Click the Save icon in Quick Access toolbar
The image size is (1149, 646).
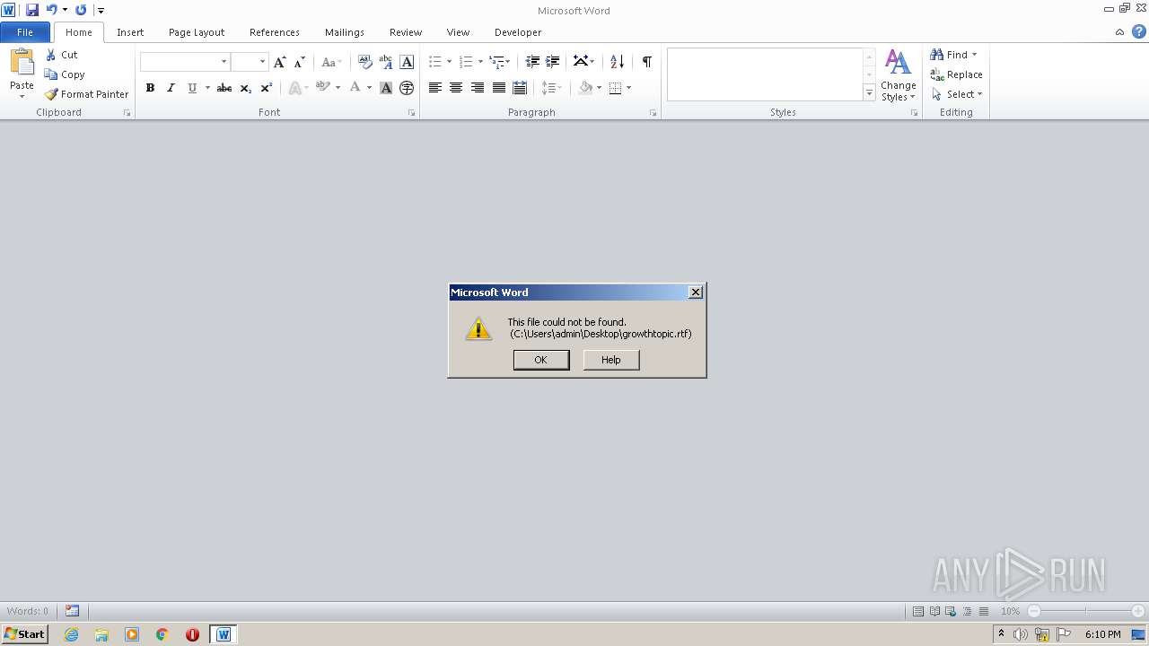[32, 10]
